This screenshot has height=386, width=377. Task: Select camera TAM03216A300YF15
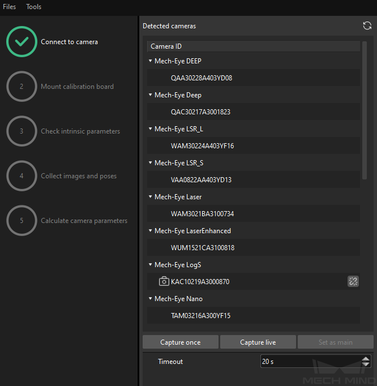(x=254, y=315)
